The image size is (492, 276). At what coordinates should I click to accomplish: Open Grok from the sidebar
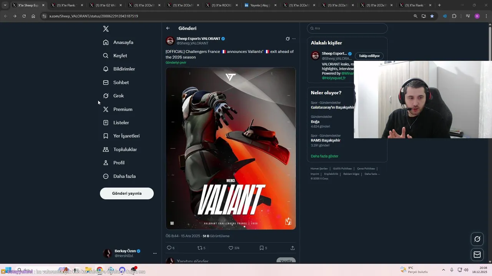113,96
